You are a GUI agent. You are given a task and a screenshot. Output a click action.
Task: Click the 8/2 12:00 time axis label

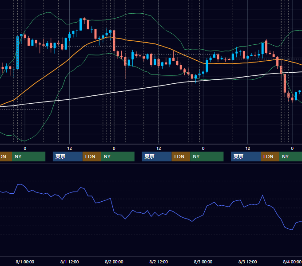pos(159,262)
